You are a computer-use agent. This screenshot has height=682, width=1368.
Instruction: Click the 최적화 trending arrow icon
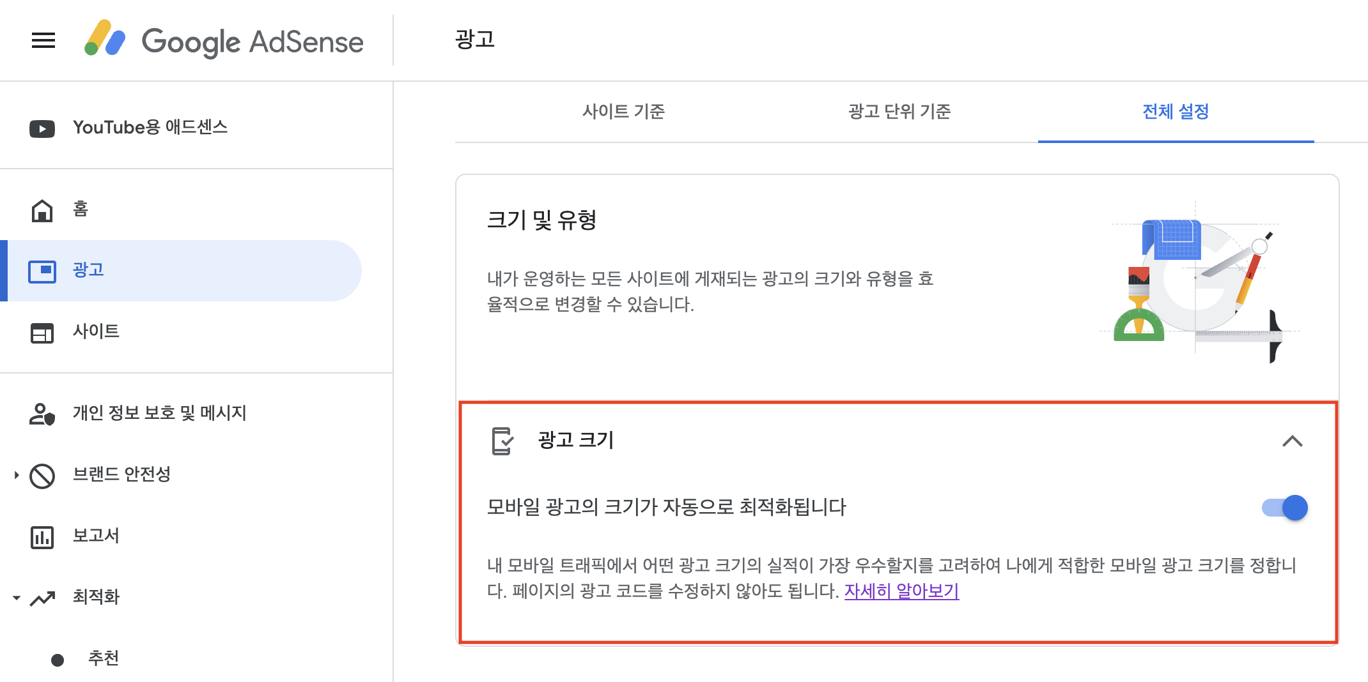pos(42,598)
